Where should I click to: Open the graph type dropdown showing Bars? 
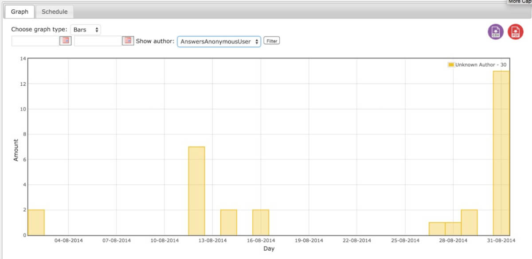pyautogui.click(x=86, y=30)
